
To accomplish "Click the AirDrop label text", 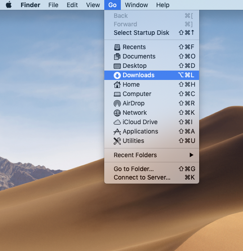I will (x=133, y=103).
